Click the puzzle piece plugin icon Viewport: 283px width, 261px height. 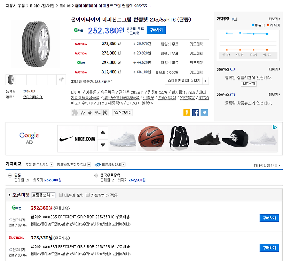pyautogui.click(x=75, y=112)
